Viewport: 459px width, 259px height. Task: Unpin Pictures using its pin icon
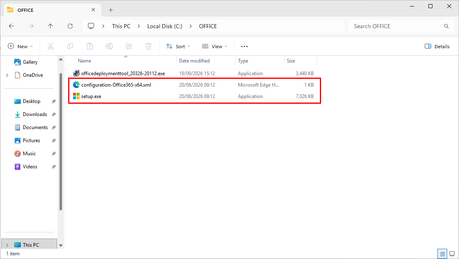click(x=53, y=141)
